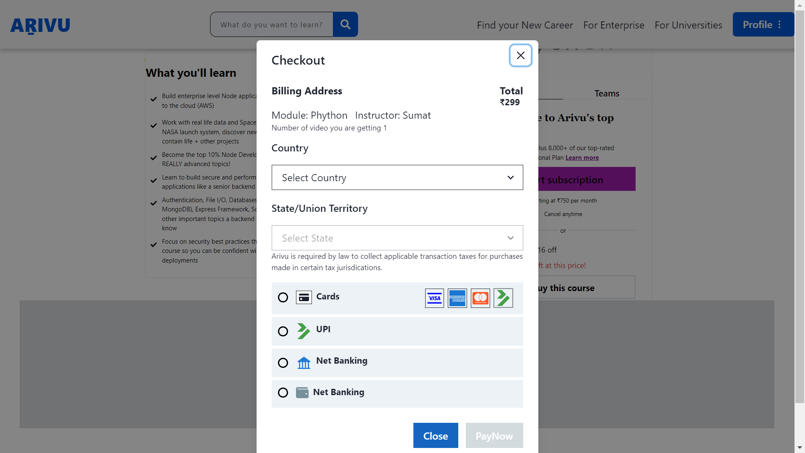Click the American Express card icon
The height and width of the screenshot is (453, 805).
coord(457,297)
